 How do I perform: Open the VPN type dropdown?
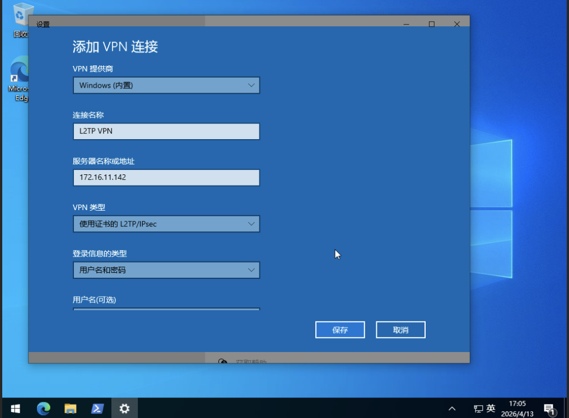point(166,224)
